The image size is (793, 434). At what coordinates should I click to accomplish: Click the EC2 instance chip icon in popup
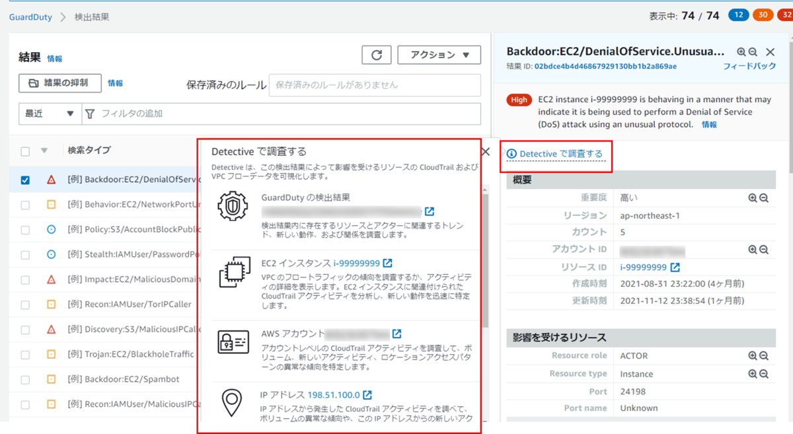point(235,271)
